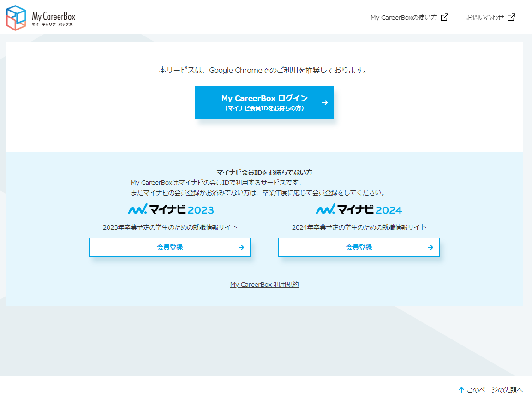Open the お問い合わせ link
532x404 pixels.
[490, 18]
